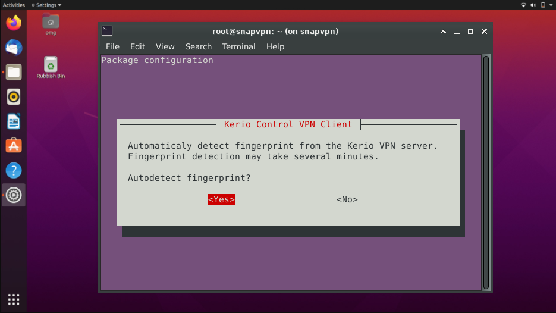Open the File menu

point(112,46)
